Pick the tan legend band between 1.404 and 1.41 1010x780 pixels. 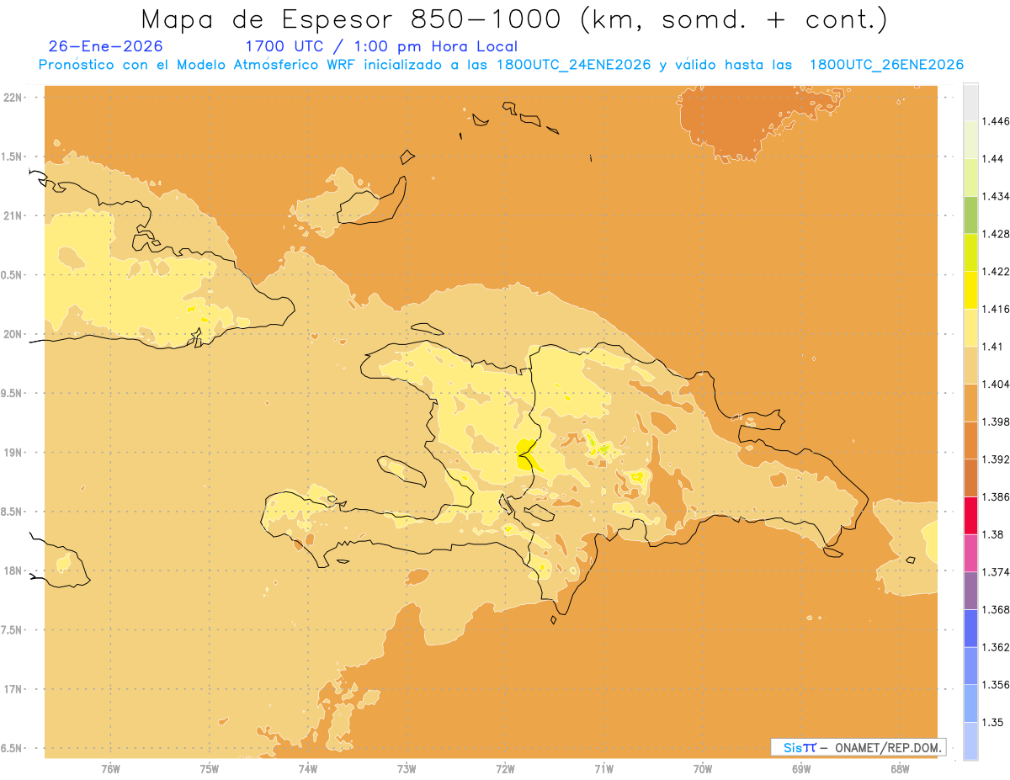[970, 365]
